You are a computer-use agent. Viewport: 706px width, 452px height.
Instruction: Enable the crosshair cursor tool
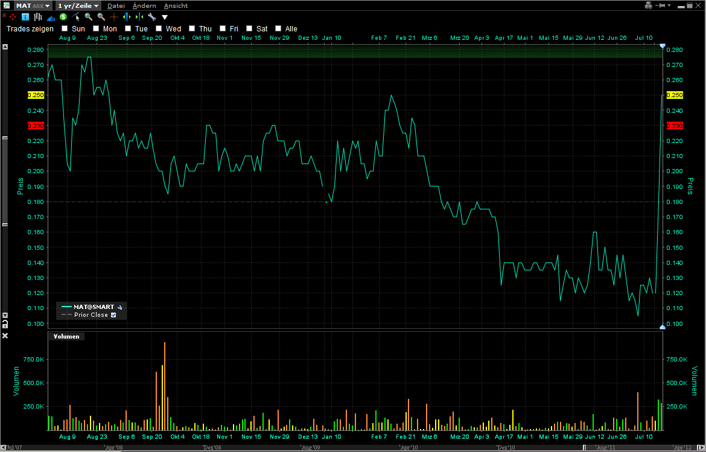pyautogui.click(x=113, y=17)
